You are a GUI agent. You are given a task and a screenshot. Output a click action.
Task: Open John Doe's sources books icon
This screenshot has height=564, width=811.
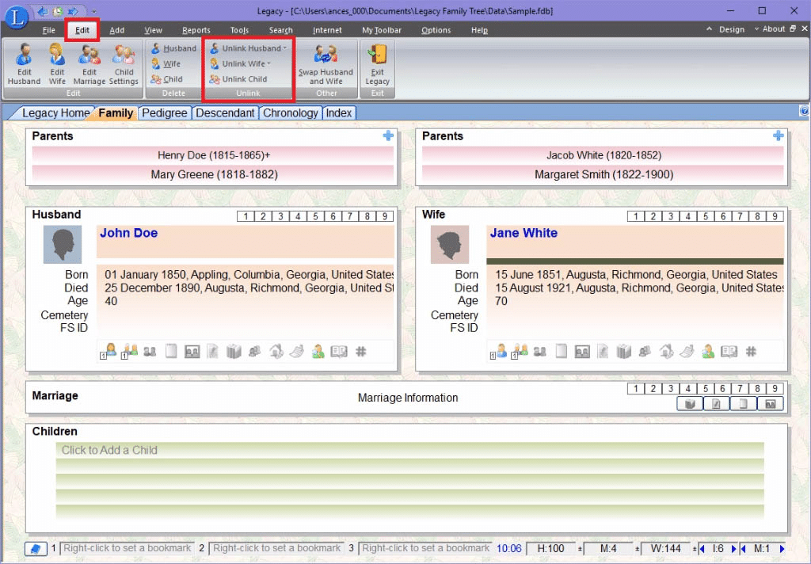coord(234,352)
